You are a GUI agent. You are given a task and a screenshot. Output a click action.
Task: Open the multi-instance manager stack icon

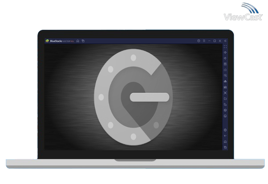[x=225, y=110]
